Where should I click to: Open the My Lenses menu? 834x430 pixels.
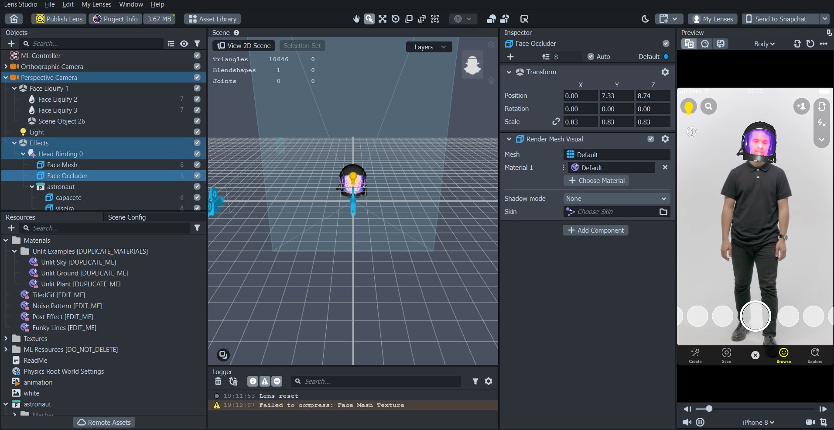(96, 4)
